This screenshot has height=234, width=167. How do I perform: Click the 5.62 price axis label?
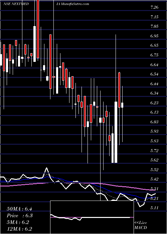154,160
